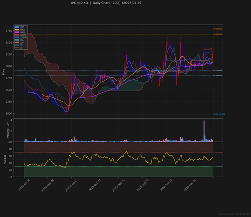Viewport: 251px width, 217px height.
Task: Click the 60 tick on RSI axis
Action: (10, 156)
